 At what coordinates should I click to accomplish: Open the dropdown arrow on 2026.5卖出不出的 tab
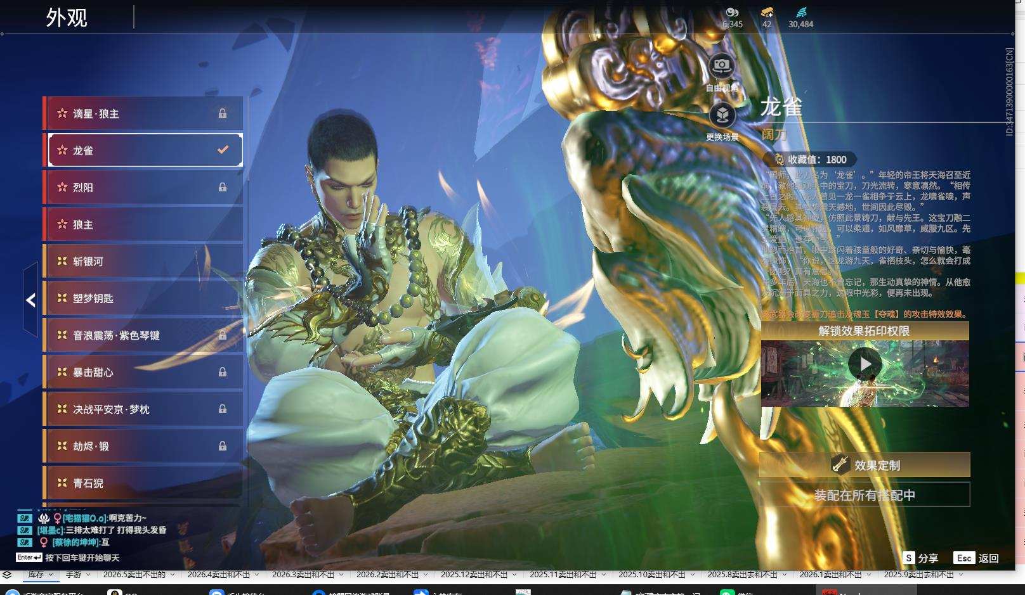(172, 575)
